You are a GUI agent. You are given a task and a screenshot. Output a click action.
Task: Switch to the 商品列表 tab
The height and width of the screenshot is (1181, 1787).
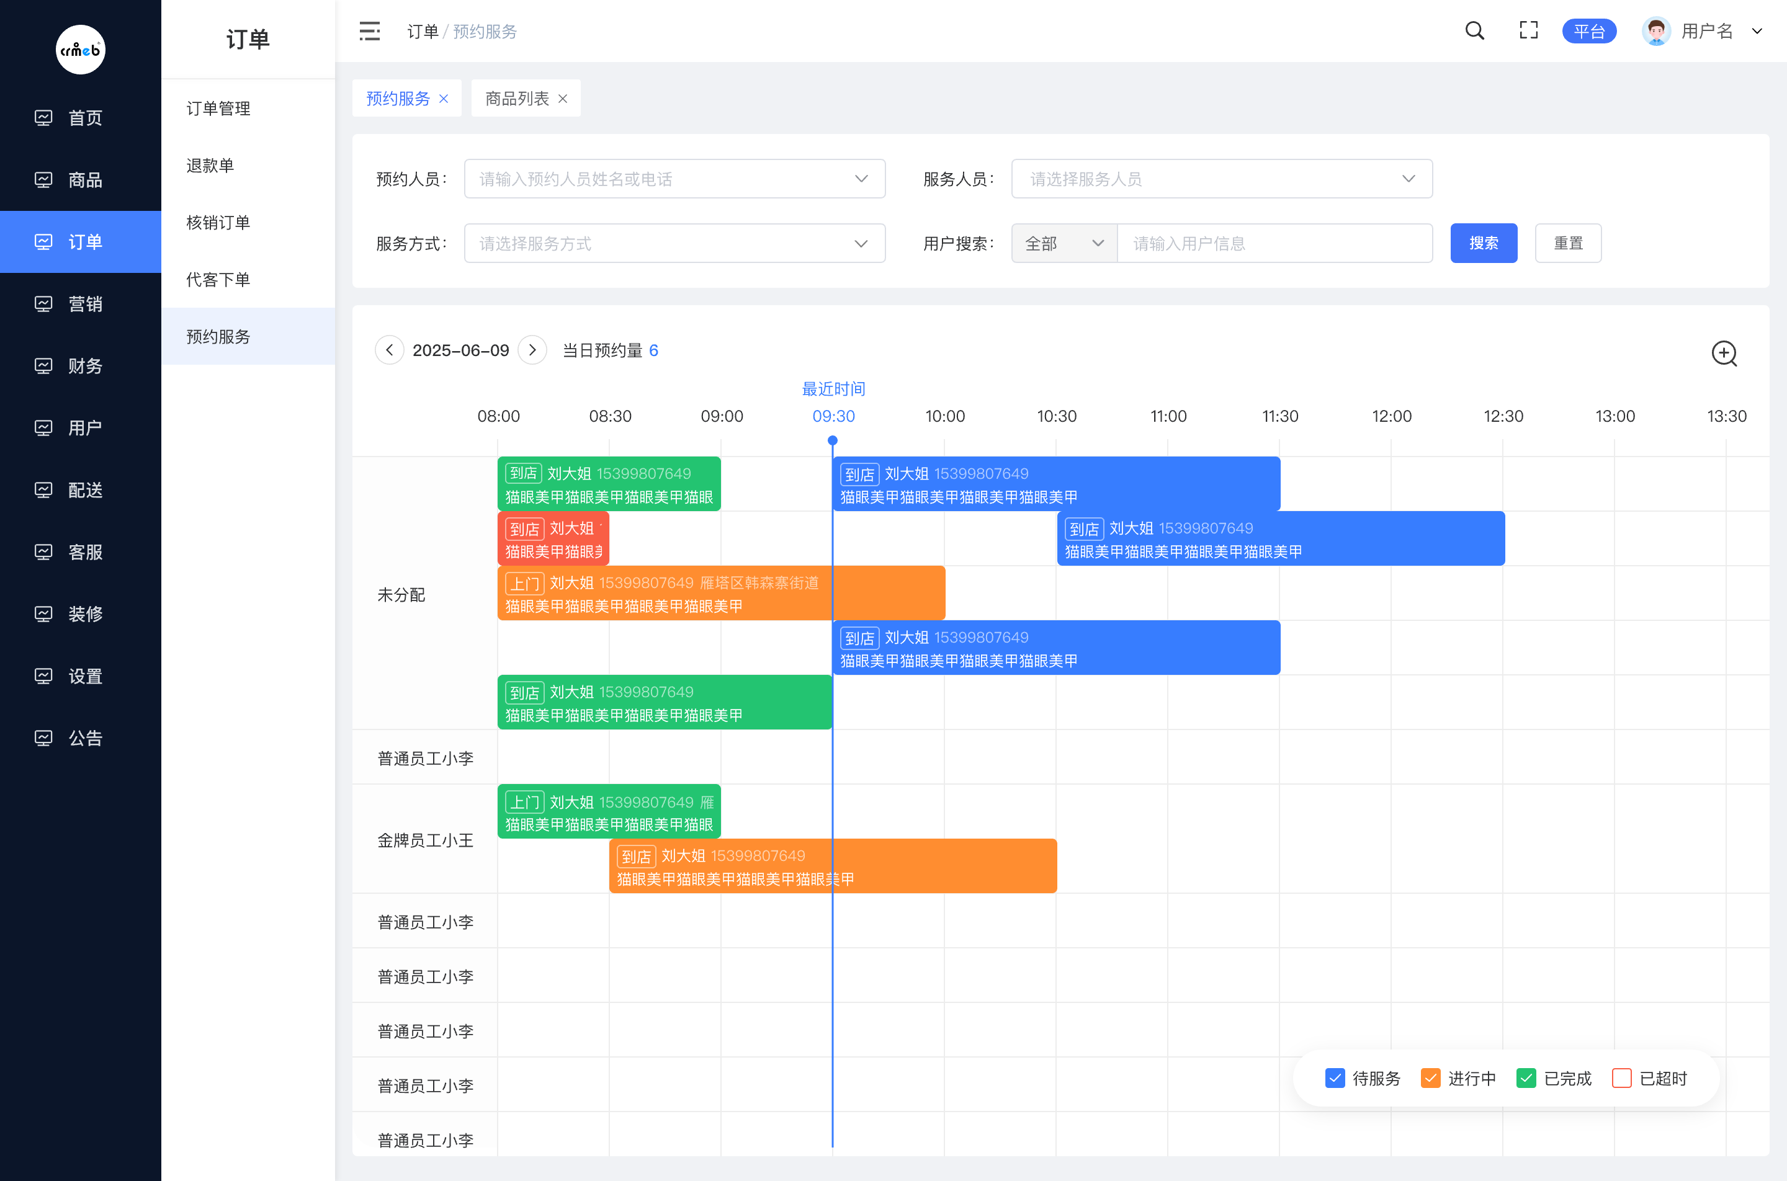pyautogui.click(x=517, y=99)
